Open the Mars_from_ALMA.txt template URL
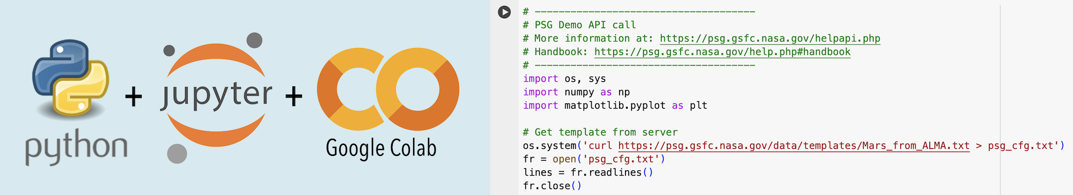The image size is (1073, 195). 794,146
